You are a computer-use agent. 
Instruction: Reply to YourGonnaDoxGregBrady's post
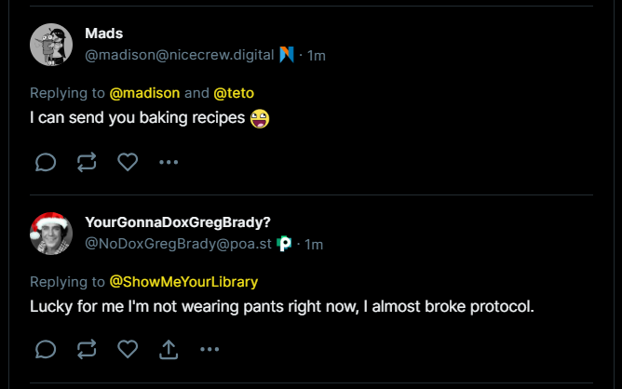click(45, 349)
